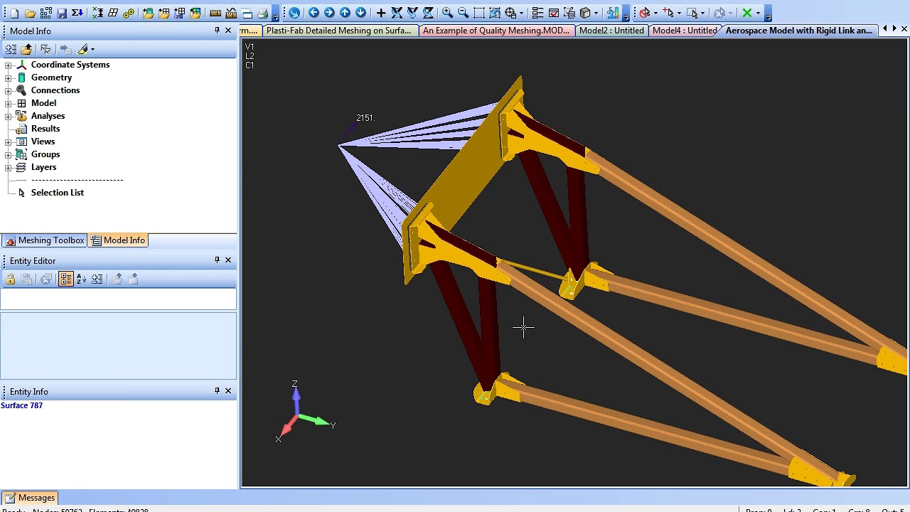
Task: Click the blue rotate view globe icon
Action: pos(294,13)
